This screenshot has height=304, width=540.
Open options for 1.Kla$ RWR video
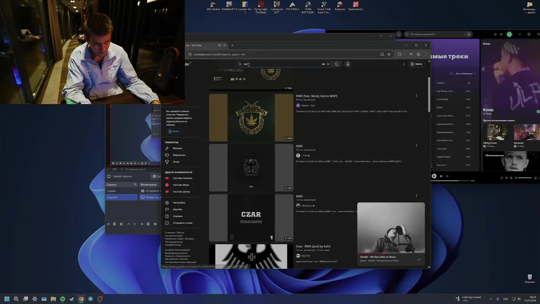(416, 146)
